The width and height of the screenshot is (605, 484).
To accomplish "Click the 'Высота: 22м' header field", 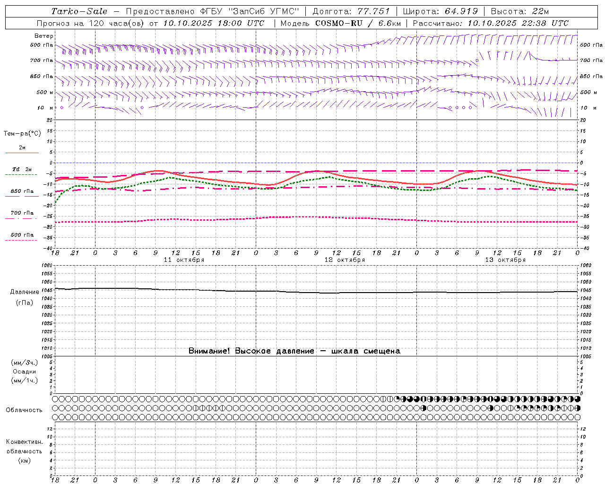I will [x=519, y=11].
